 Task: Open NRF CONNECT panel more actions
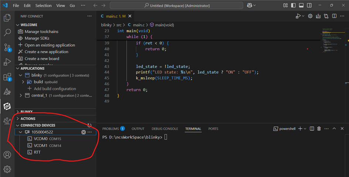(89, 16)
